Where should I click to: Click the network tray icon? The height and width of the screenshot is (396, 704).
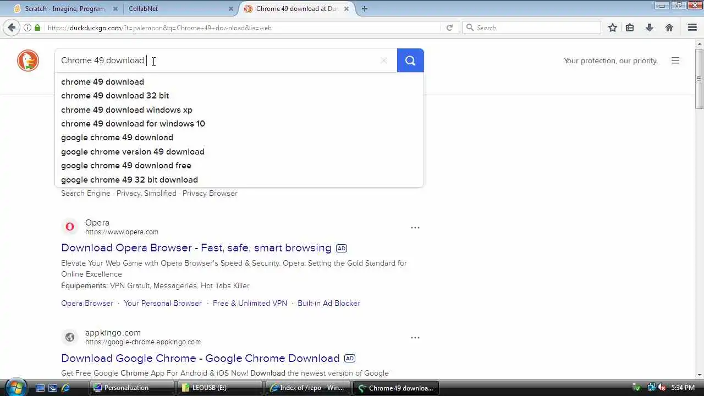(x=652, y=388)
